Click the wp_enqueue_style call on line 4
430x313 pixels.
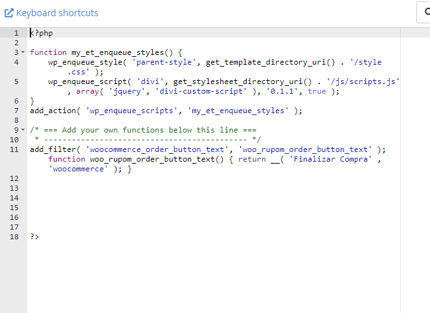pyautogui.click(x=85, y=62)
